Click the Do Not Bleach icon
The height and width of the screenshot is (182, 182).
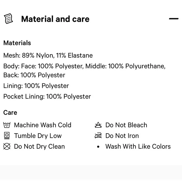98,125
